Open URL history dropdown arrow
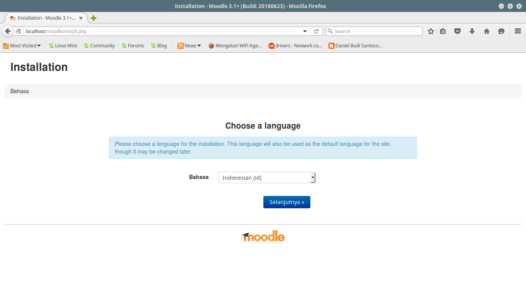Screen dimensions: 526x286 pos(305,31)
